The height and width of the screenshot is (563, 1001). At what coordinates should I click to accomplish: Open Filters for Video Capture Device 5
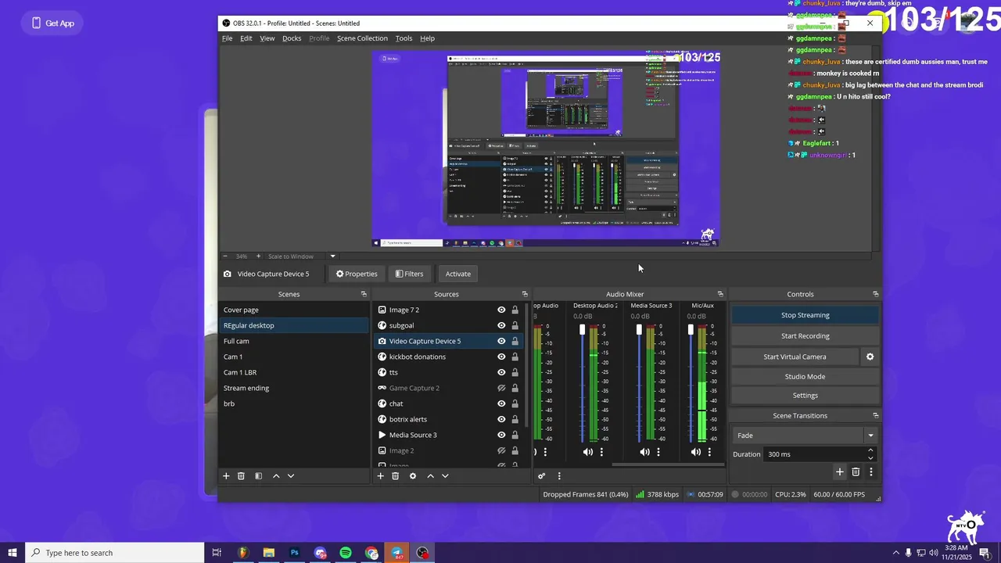coord(409,274)
